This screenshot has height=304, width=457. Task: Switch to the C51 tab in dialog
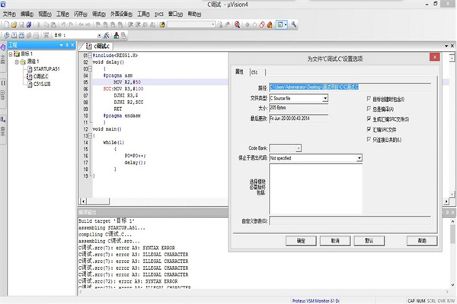(x=254, y=72)
